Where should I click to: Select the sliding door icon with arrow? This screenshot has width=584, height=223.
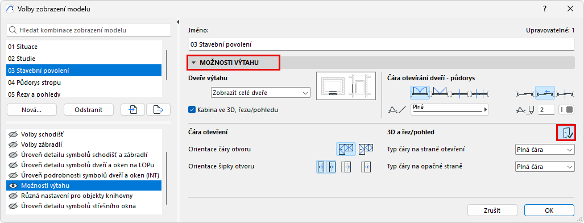click(545, 93)
